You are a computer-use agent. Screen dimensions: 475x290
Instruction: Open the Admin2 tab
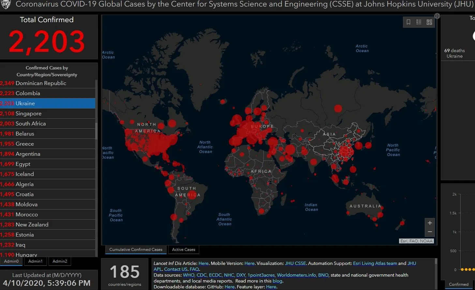coord(60,261)
